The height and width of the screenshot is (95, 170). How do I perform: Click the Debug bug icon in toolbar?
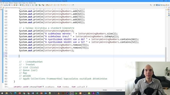pos(33,5)
